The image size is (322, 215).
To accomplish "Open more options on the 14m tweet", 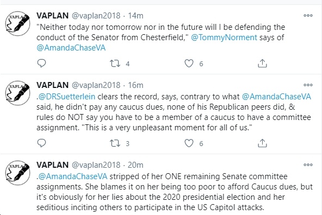I will coord(308,15).
